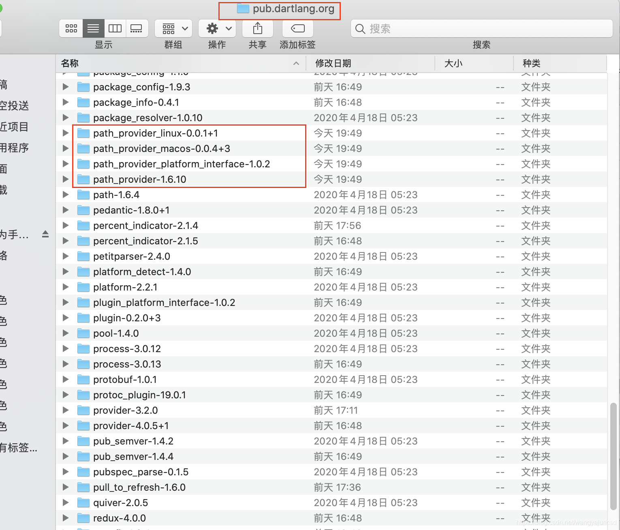620x530 pixels.
Task: Click the petitparser-2.4.0 folder icon
Action: (x=83, y=256)
